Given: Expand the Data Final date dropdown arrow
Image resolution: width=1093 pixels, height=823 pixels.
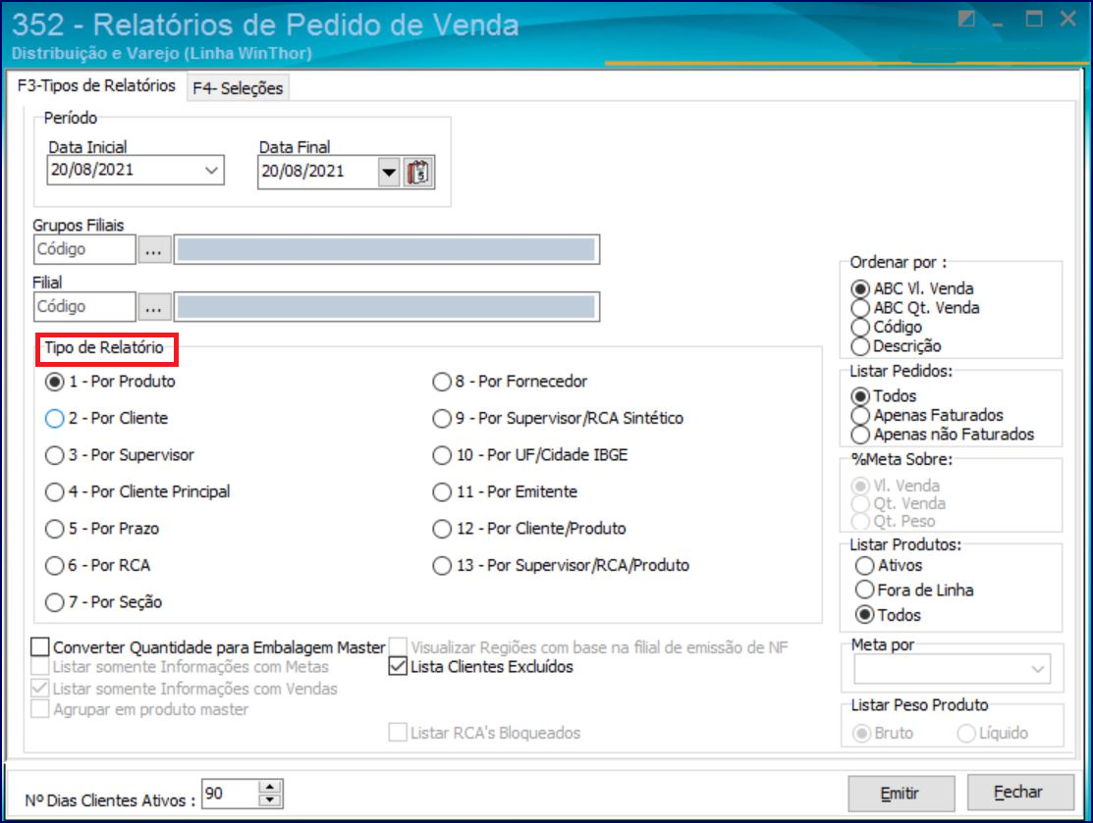Looking at the screenshot, I should tap(389, 172).
